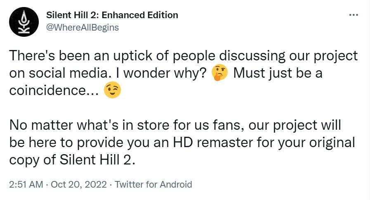
Task: Click the word "coincidence..." in the tweet
Action: 54,91
